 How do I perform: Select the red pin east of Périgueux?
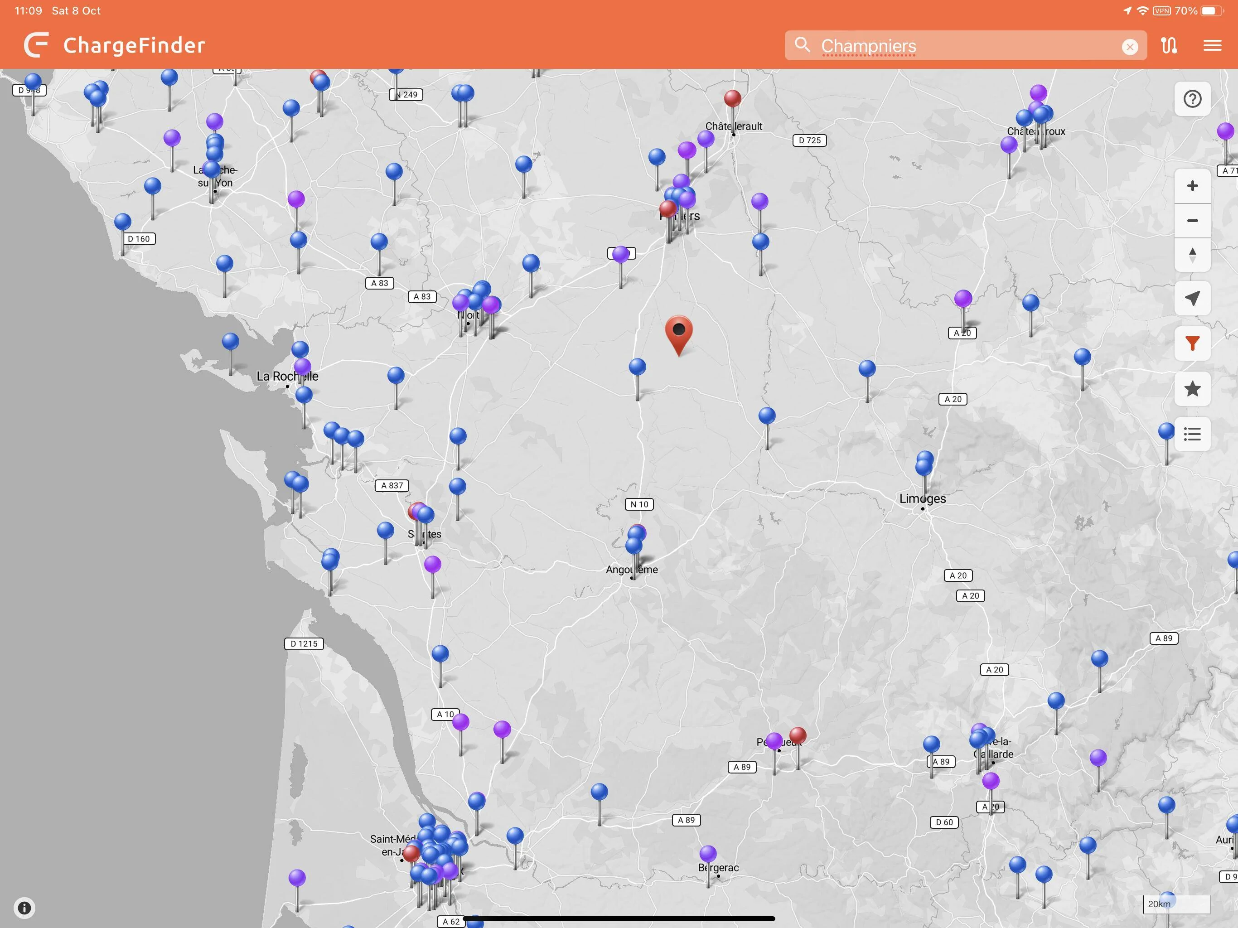click(x=798, y=736)
